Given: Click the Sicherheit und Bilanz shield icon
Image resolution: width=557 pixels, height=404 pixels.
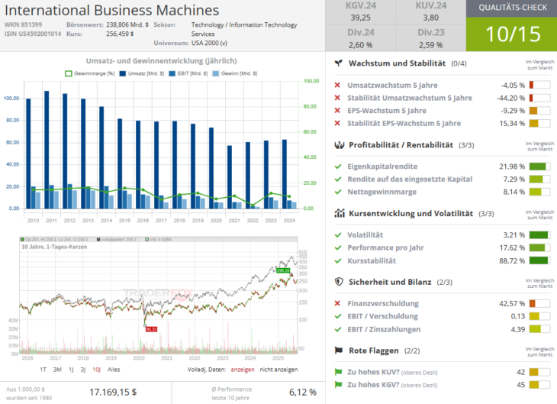Looking at the screenshot, I should tap(339, 282).
